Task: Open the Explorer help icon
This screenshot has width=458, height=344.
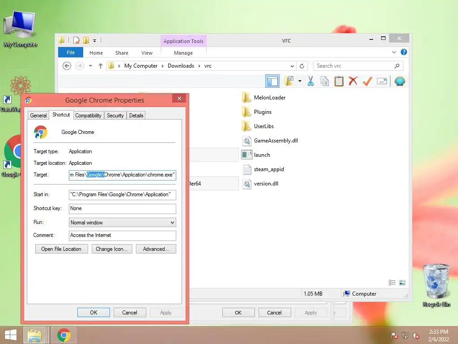Action: pos(404,52)
